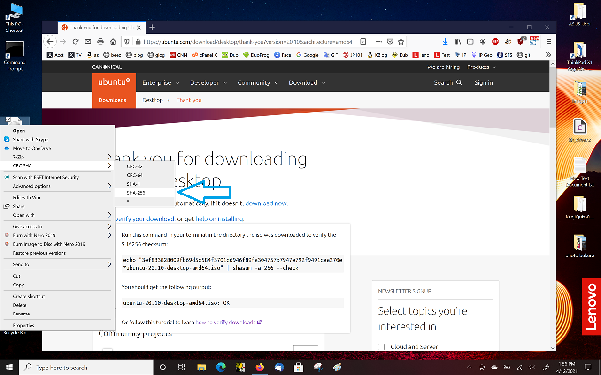Image resolution: width=601 pixels, height=375 pixels.
Task: Show more bookmarks with the overflow chevron
Action: tap(548, 55)
